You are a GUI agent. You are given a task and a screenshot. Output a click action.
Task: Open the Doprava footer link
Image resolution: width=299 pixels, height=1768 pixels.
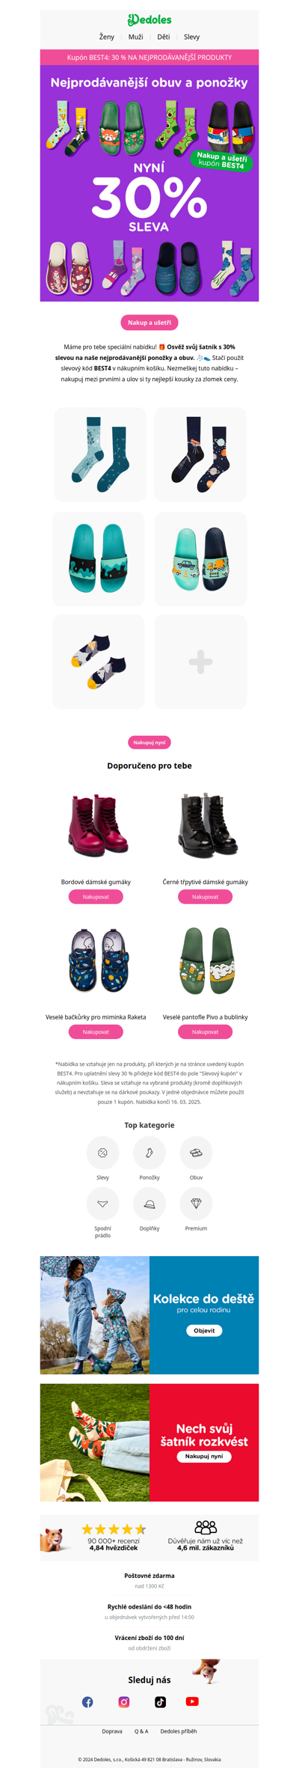pos(112,1731)
